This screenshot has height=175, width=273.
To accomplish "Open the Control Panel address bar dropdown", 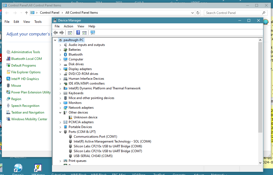I will click(192, 13).
